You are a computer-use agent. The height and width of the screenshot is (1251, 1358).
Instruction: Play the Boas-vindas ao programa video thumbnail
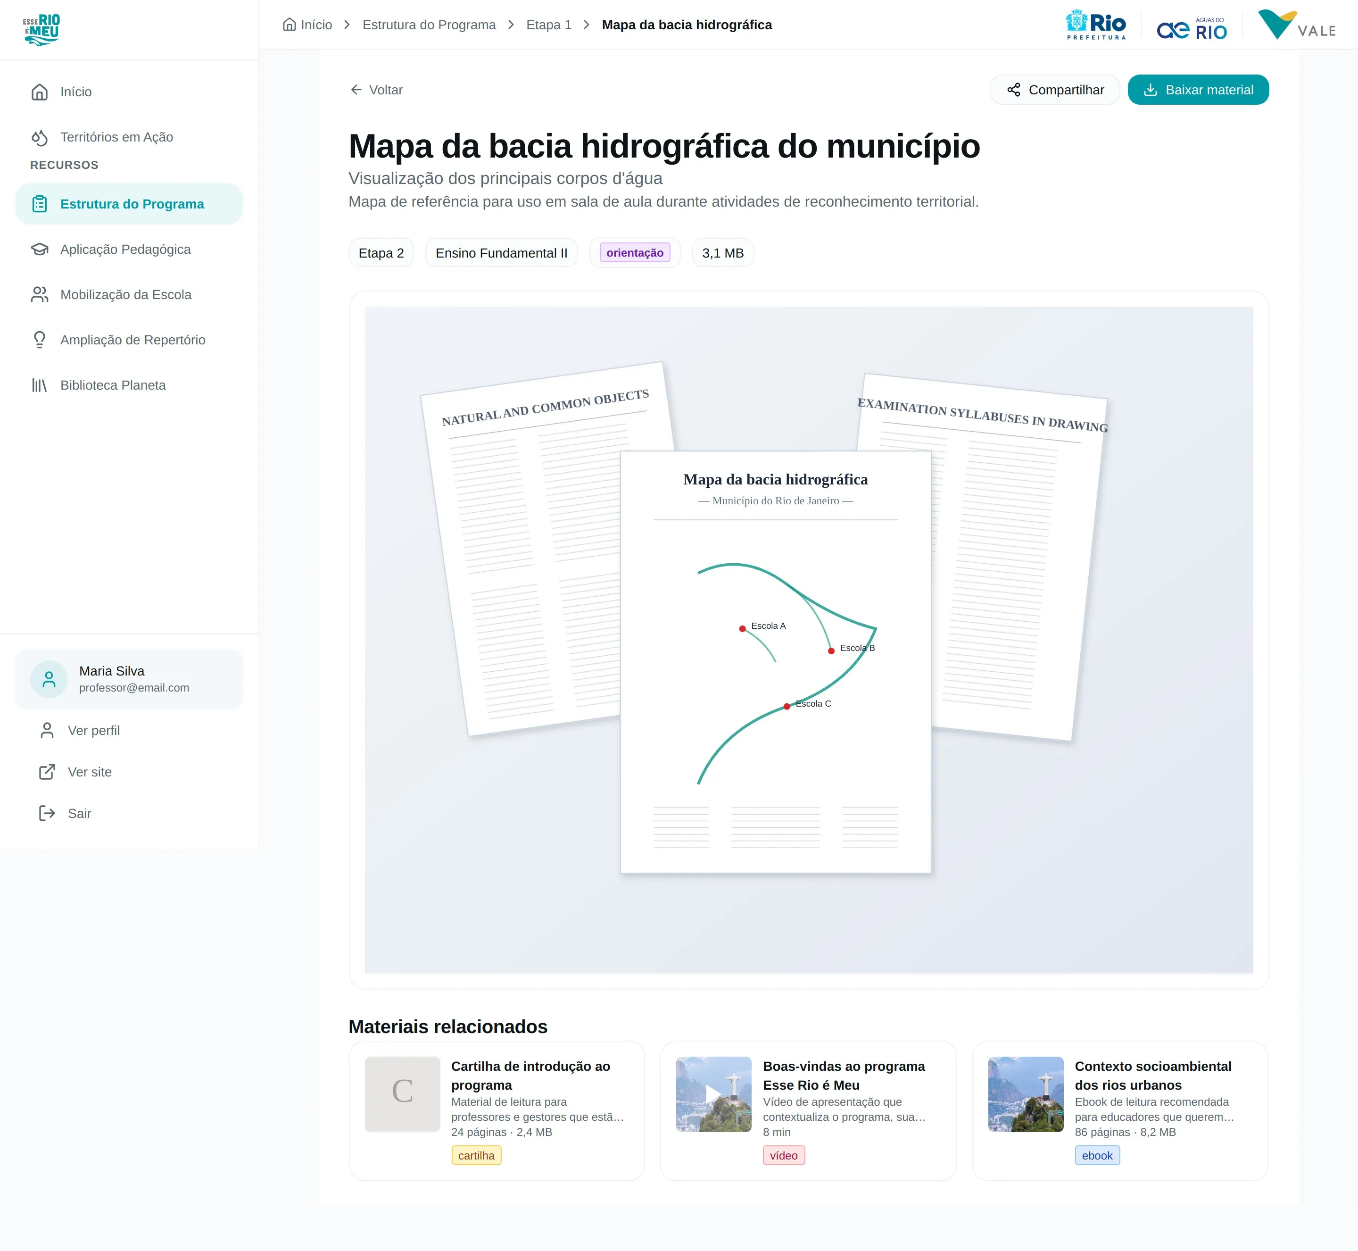point(713,1094)
